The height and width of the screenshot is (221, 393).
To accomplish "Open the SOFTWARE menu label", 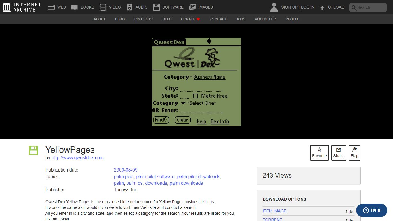I will click(x=173, y=7).
